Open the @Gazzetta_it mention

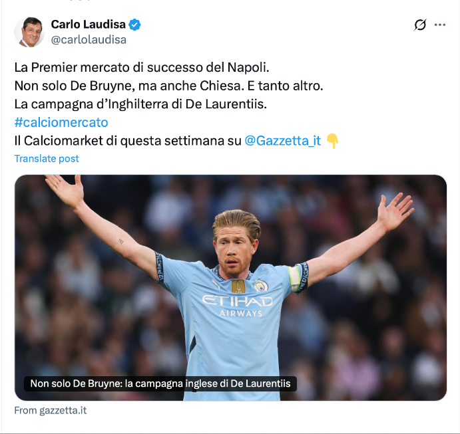coord(282,141)
